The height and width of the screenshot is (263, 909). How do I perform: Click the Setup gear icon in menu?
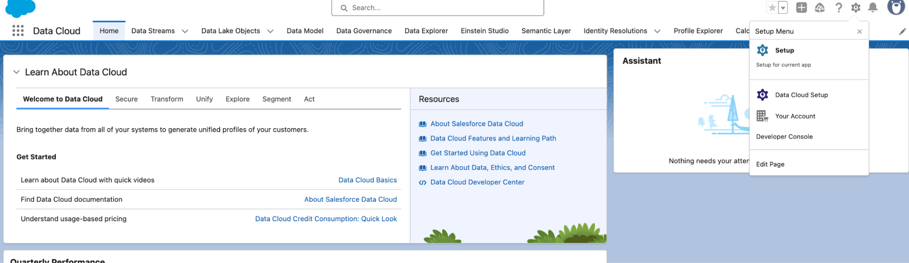(x=763, y=50)
